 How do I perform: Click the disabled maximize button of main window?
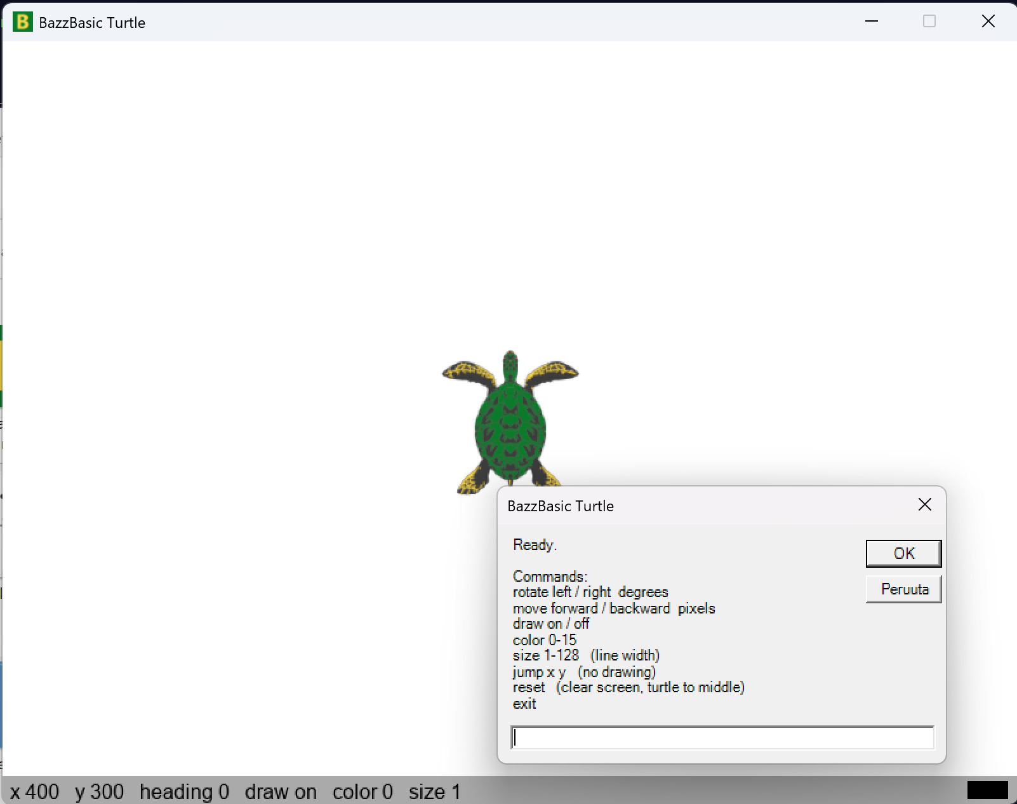point(929,22)
